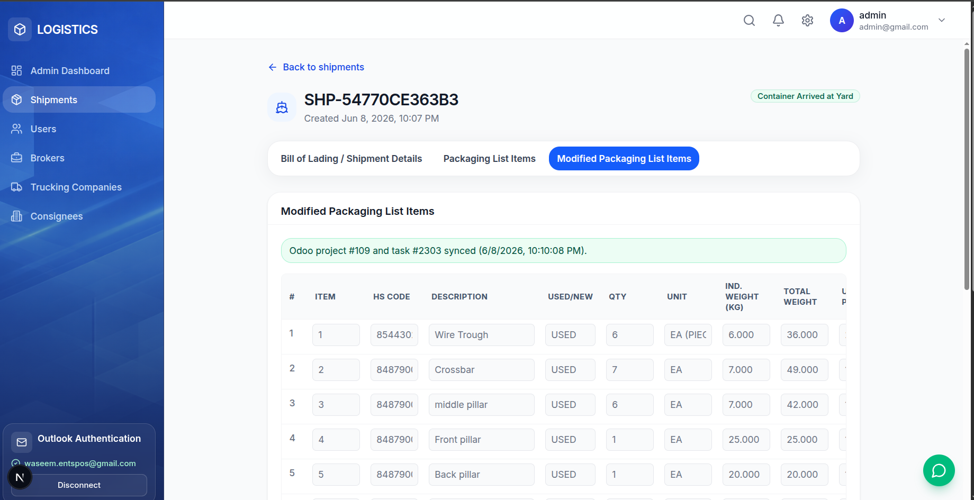Select Modified Packaging List Items tab

click(624, 159)
